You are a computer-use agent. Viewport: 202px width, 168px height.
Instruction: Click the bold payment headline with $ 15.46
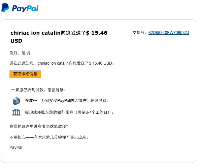point(59,33)
